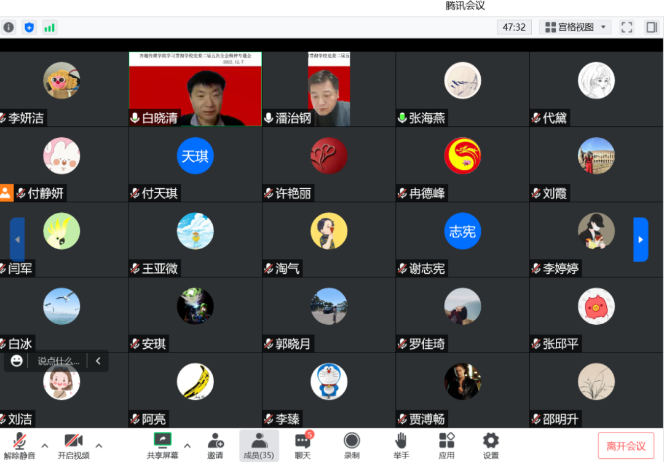Check the green network signal icon
Image resolution: width=664 pixels, height=462 pixels.
pos(50,28)
